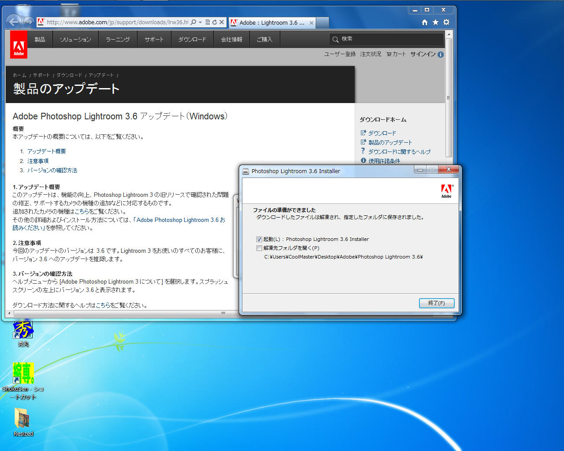Open the ご購入 navigation menu

[264, 39]
